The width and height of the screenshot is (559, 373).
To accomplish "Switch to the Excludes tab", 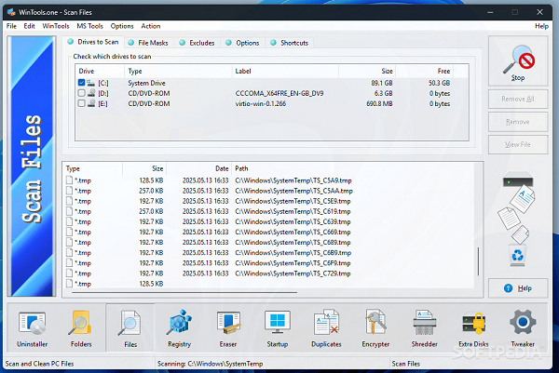I will coord(198,43).
